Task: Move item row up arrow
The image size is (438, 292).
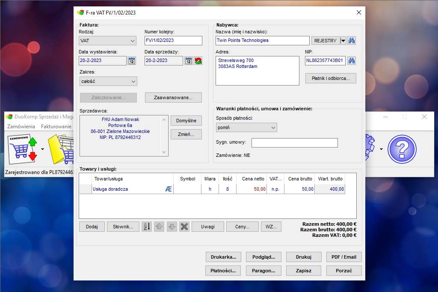Action: (159, 227)
